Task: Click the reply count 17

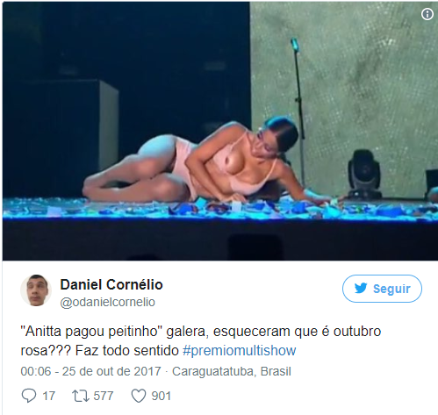Action: [48, 396]
